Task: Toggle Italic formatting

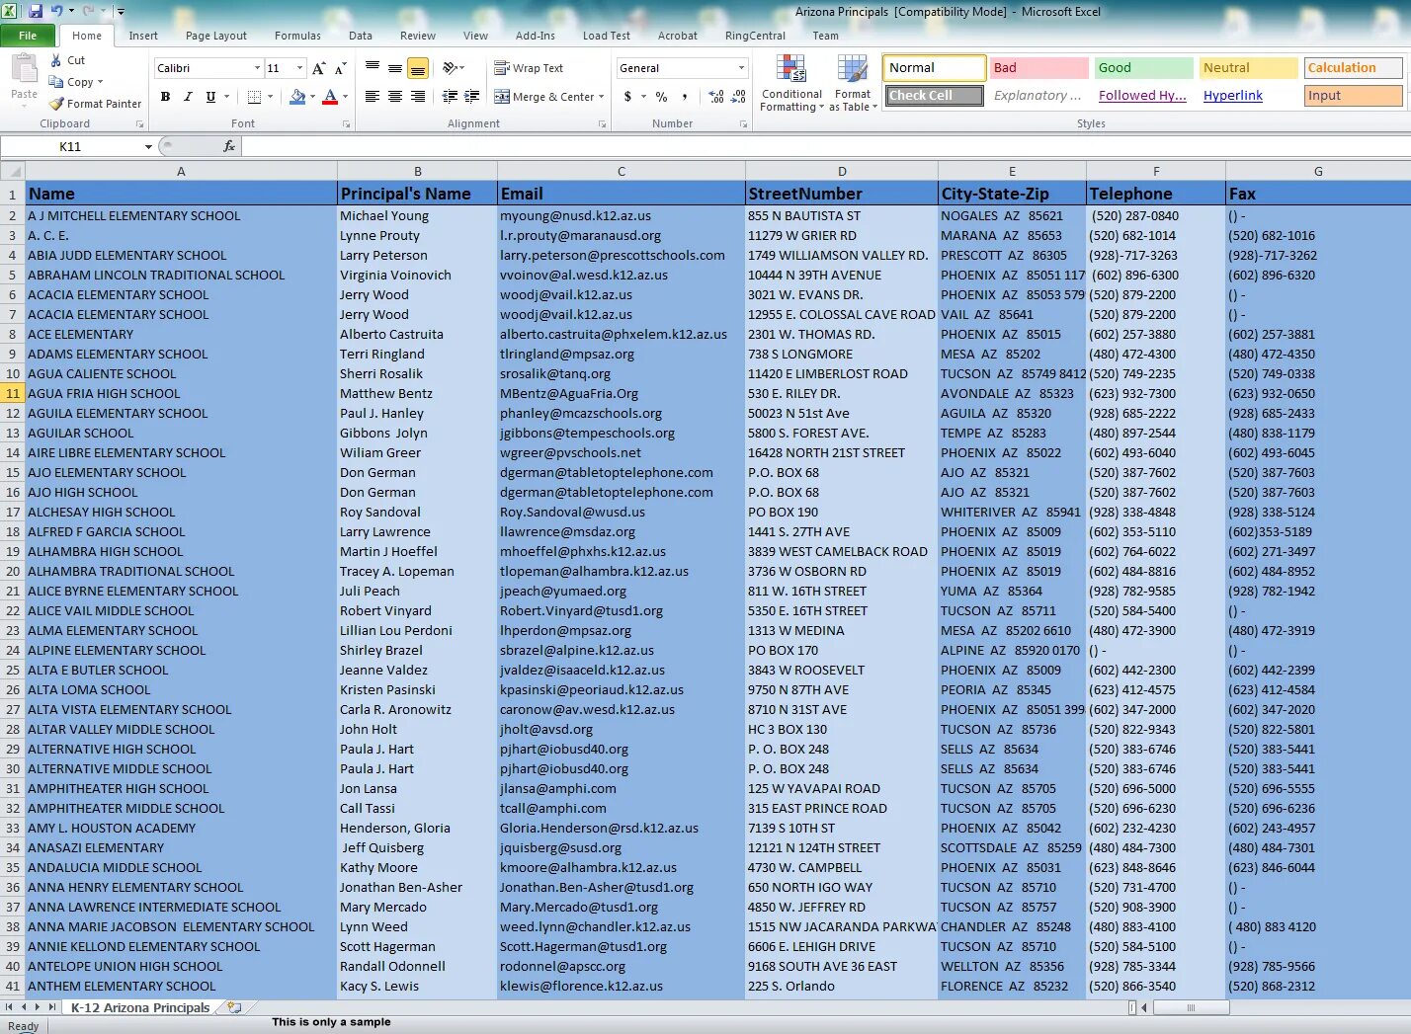Action: (x=188, y=97)
